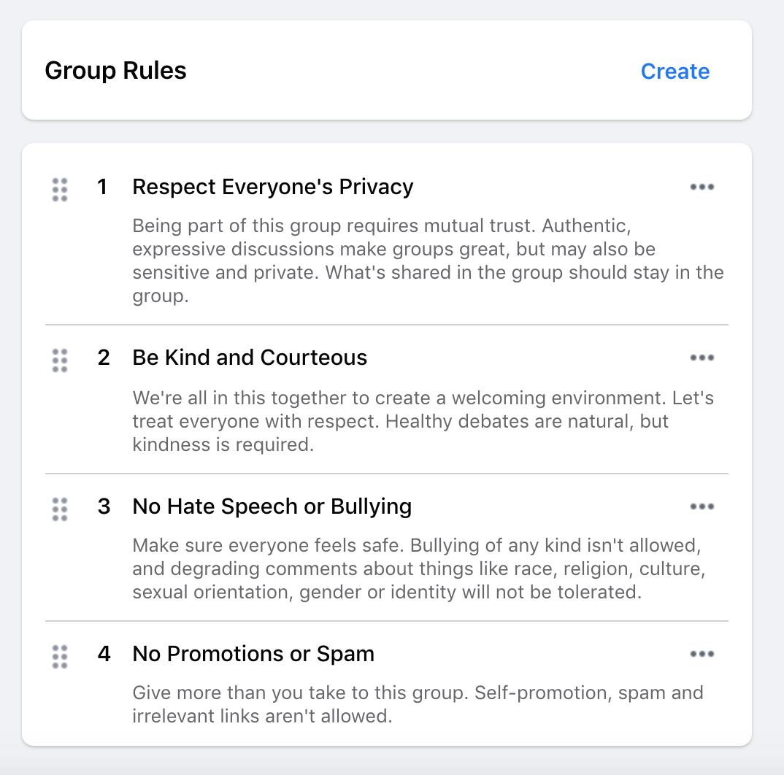Click drag handle beside Be Kind and Courteous

pyautogui.click(x=61, y=360)
